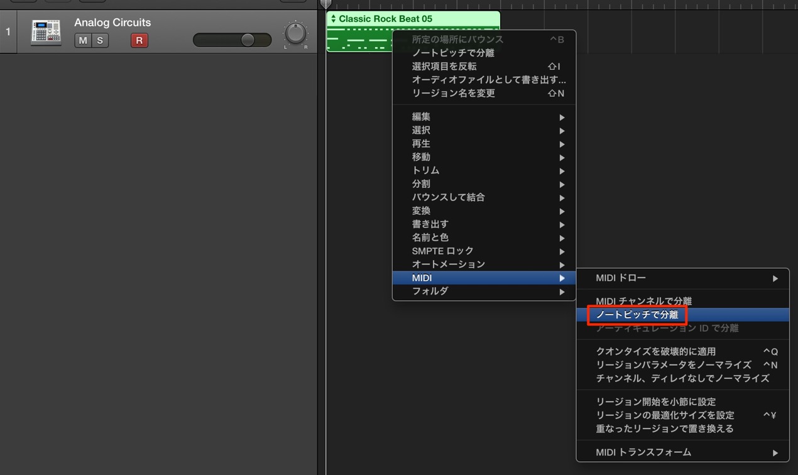Mute the Analog Circuits track
This screenshot has width=798, height=475.
click(83, 40)
